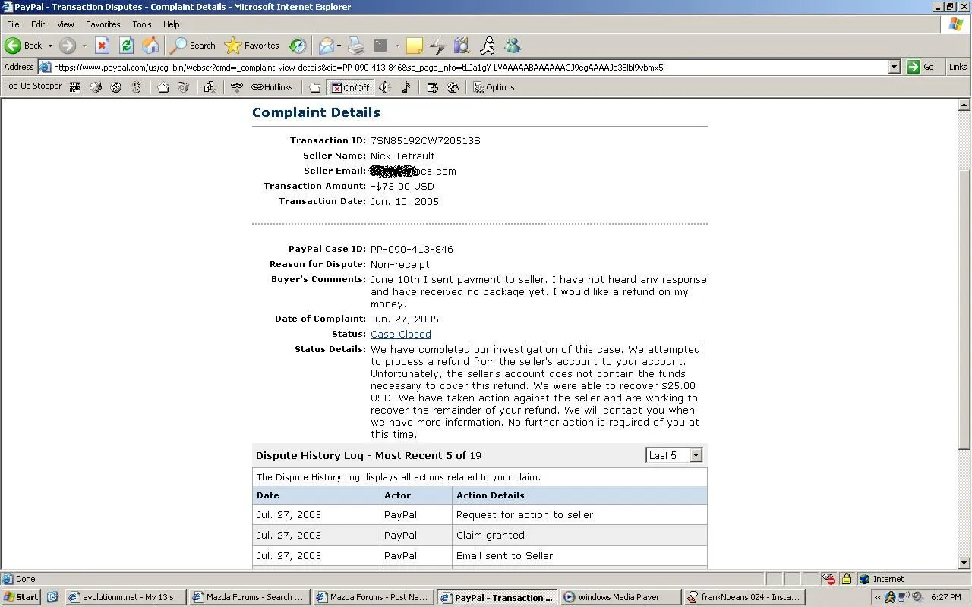Click the address bar URL field
This screenshot has height=607, width=972.
click(x=469, y=67)
